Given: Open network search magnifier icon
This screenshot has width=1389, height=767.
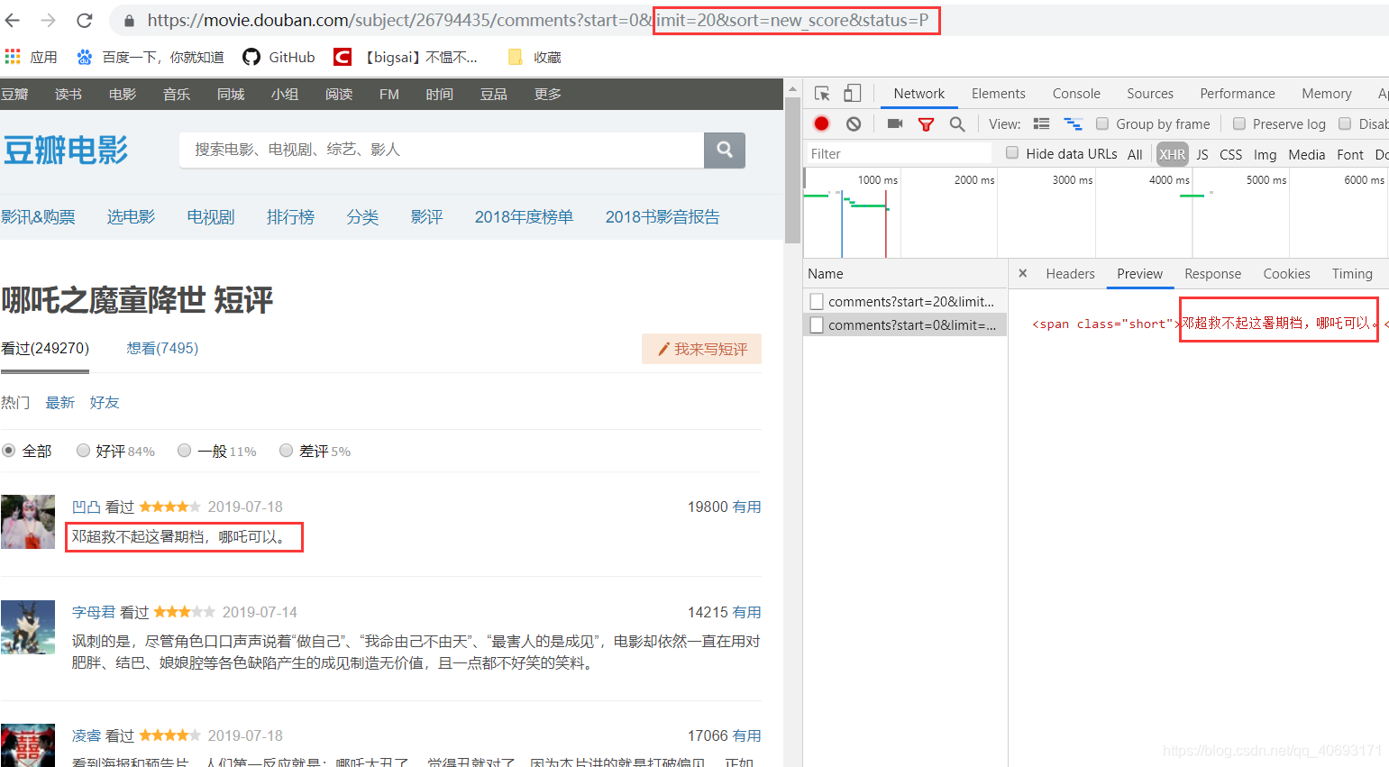Looking at the screenshot, I should (x=957, y=123).
